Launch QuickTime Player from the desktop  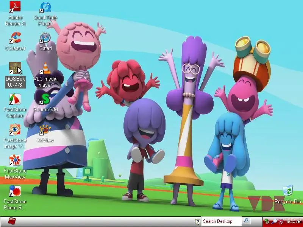pyautogui.click(x=45, y=14)
